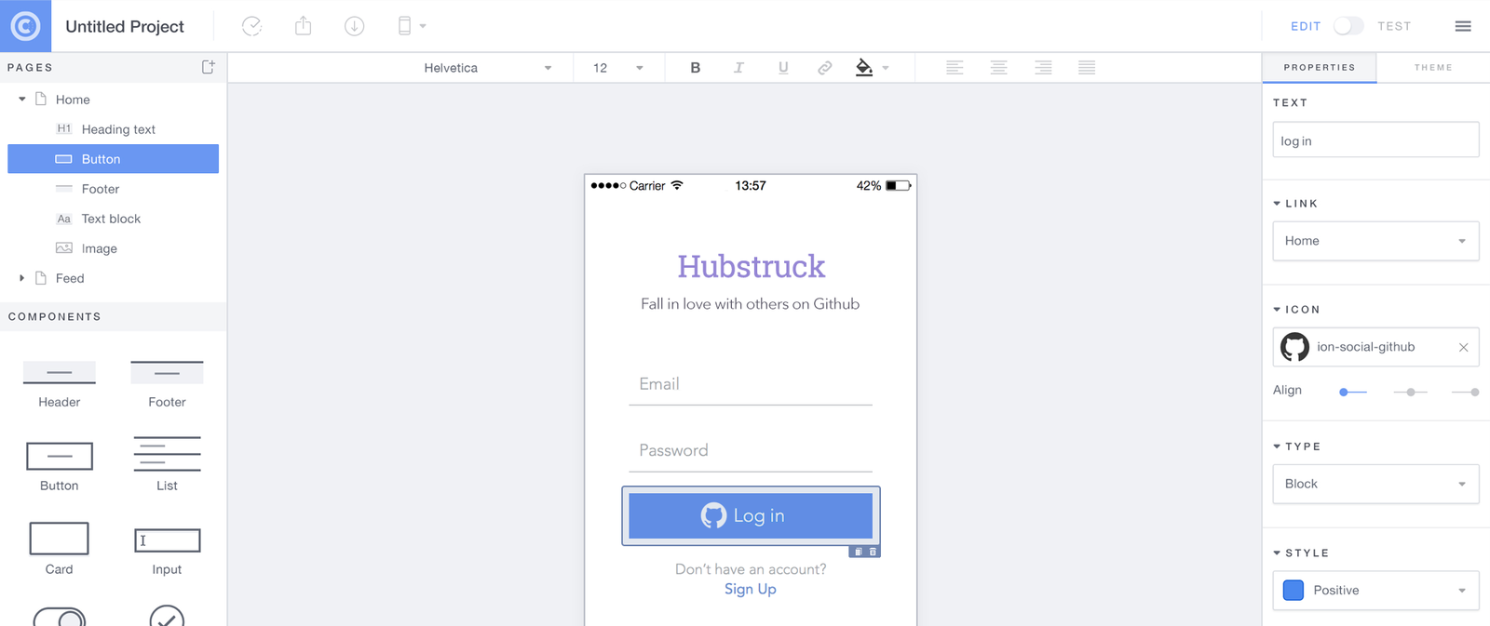Select the Button layer in the tree
1490x626 pixels.
point(113,159)
